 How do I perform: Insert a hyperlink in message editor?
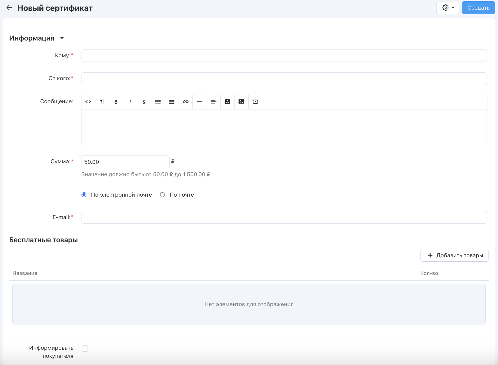click(186, 102)
